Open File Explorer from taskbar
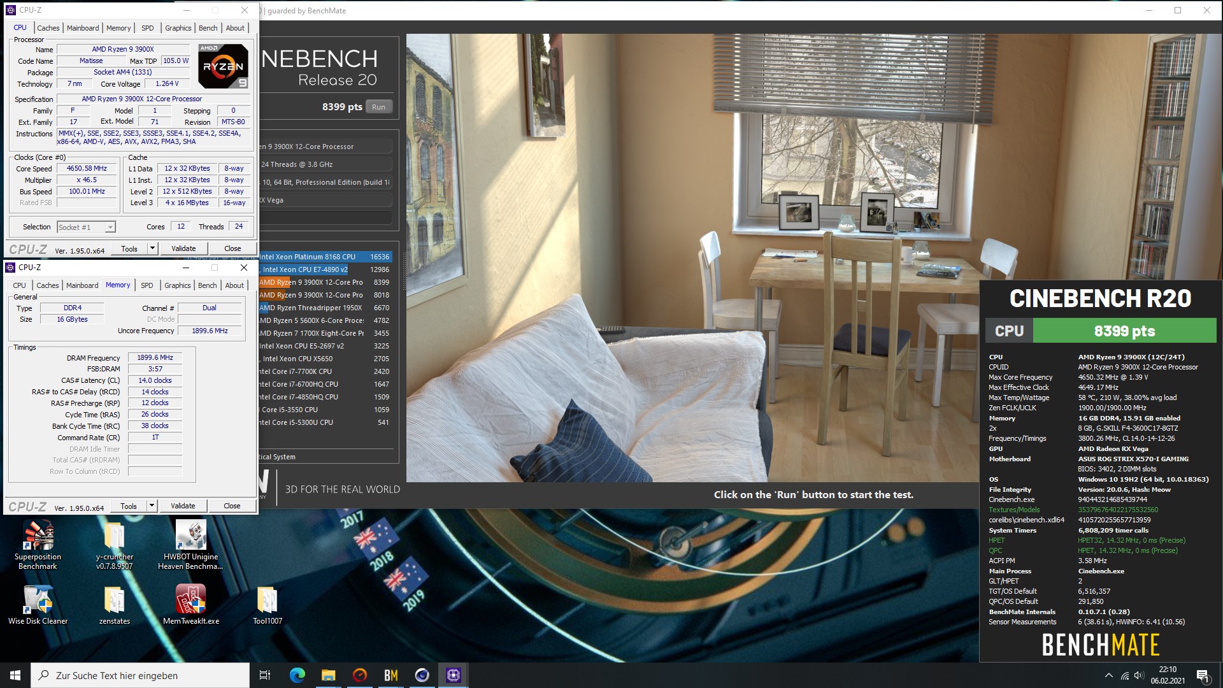1223x688 pixels. coord(328,675)
